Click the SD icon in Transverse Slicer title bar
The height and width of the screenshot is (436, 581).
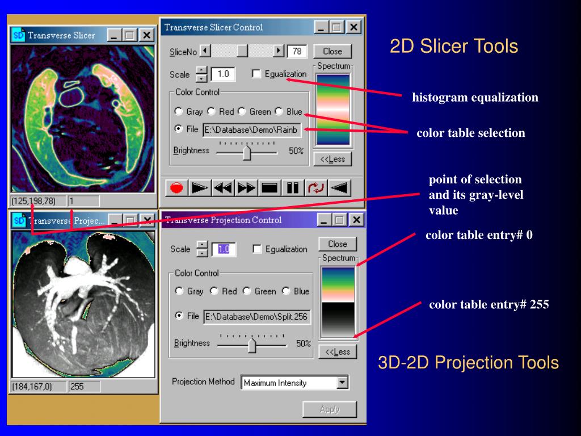pos(19,35)
